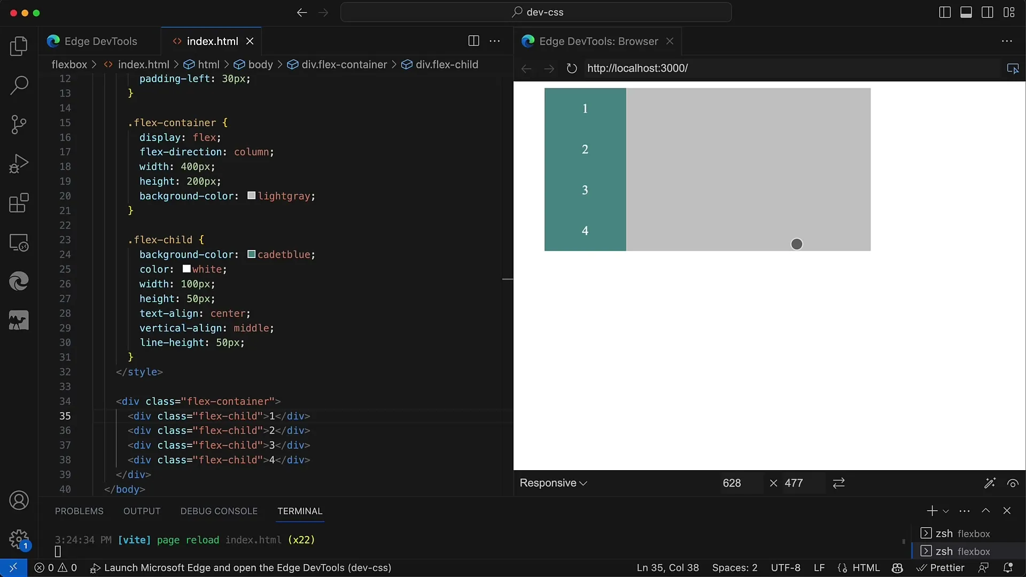Image resolution: width=1026 pixels, height=577 pixels.
Task: Change end of line sequence LF
Action: (x=819, y=568)
